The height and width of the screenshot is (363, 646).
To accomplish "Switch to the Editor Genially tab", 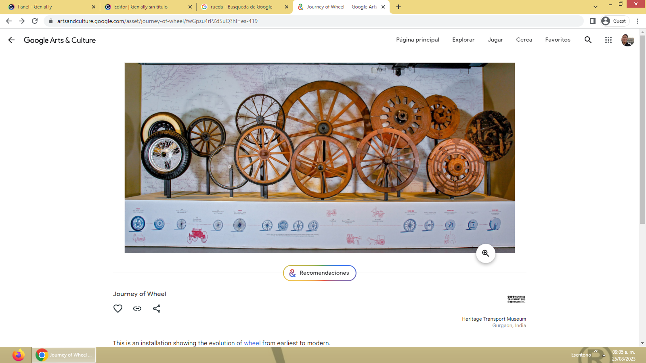I will [145, 7].
